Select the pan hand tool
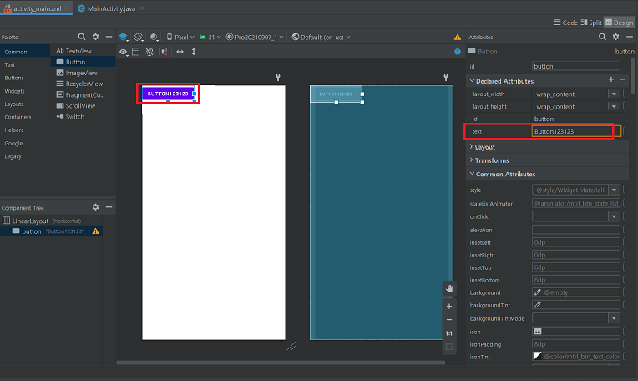This screenshot has height=381, width=638. tap(449, 288)
